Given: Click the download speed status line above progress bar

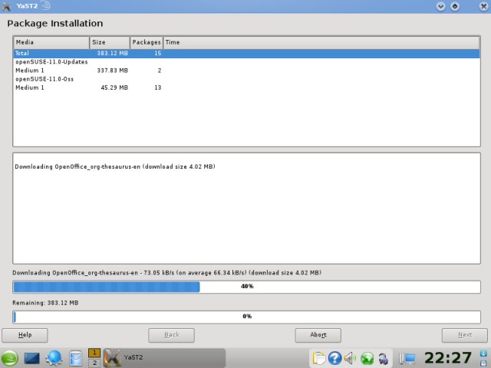Looking at the screenshot, I should (x=167, y=273).
